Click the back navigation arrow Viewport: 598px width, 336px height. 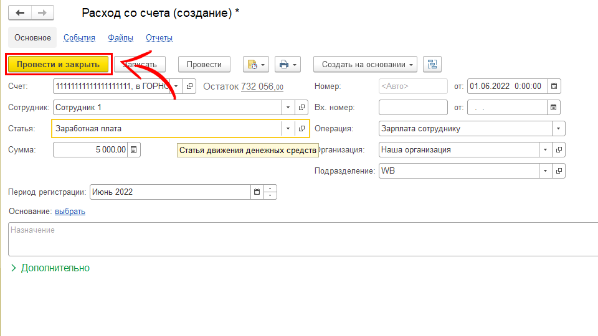tap(20, 13)
